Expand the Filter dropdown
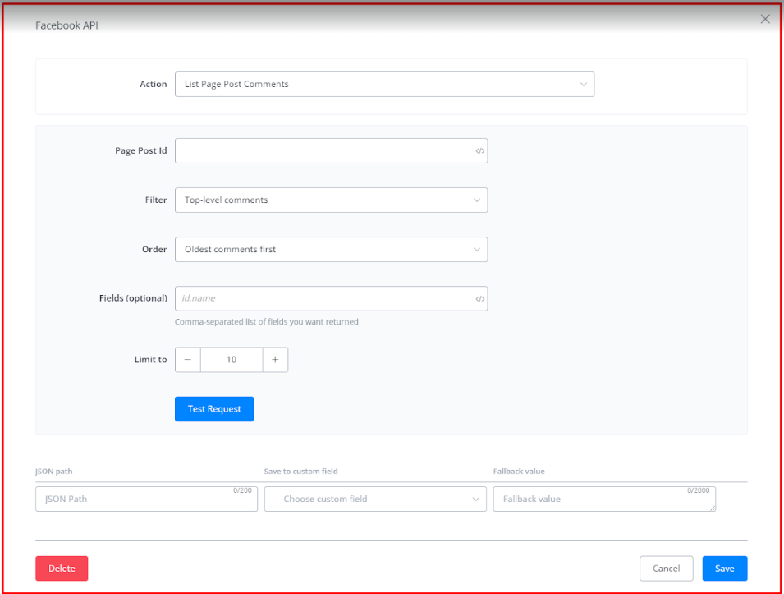The height and width of the screenshot is (594, 784). click(x=331, y=200)
